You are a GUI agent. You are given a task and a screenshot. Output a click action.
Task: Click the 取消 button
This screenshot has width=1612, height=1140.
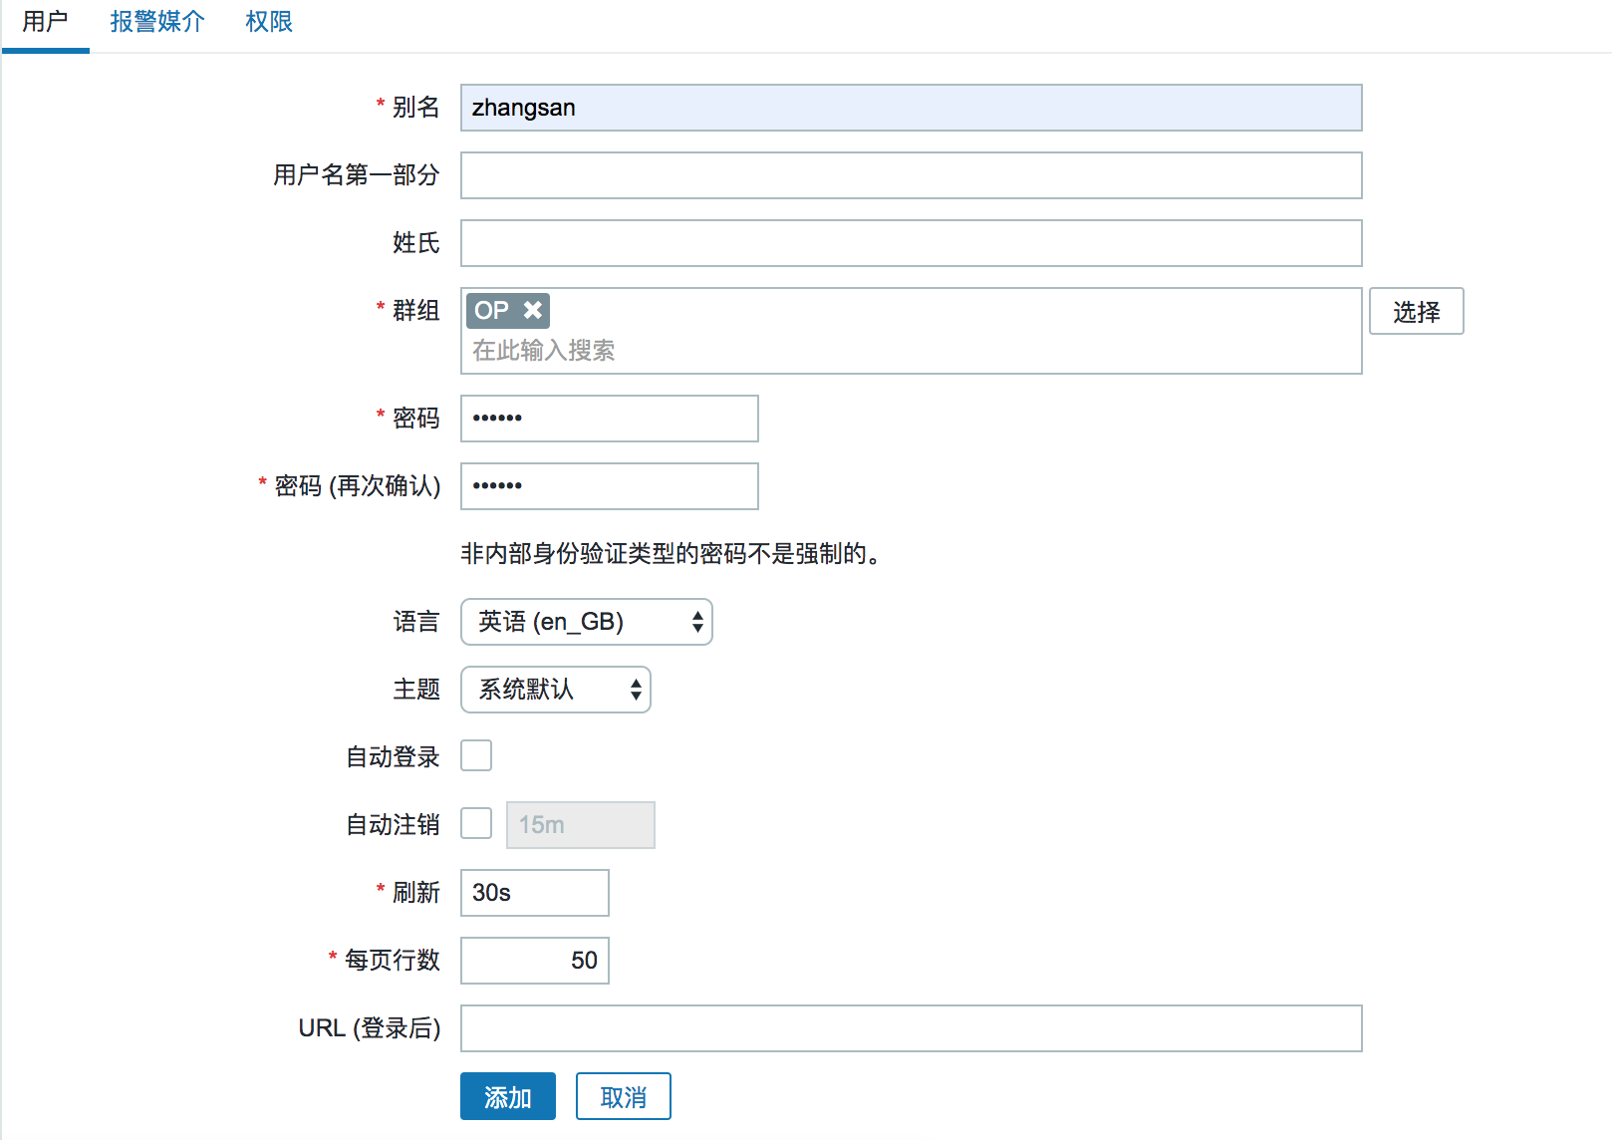624,1096
